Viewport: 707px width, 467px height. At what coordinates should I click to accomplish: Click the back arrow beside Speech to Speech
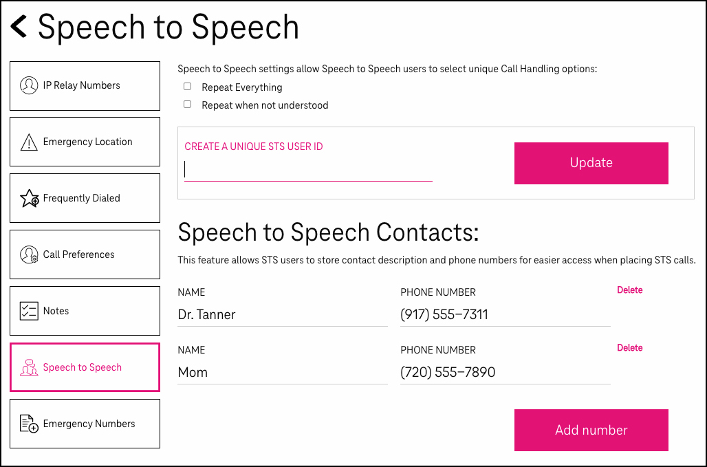pos(19,26)
